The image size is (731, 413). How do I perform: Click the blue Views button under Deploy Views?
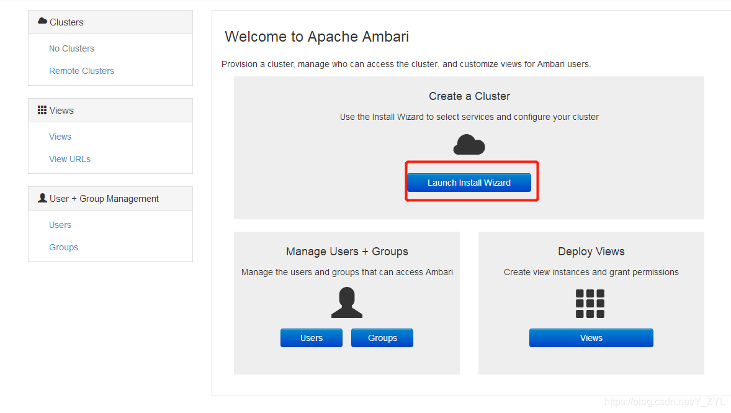click(x=591, y=338)
